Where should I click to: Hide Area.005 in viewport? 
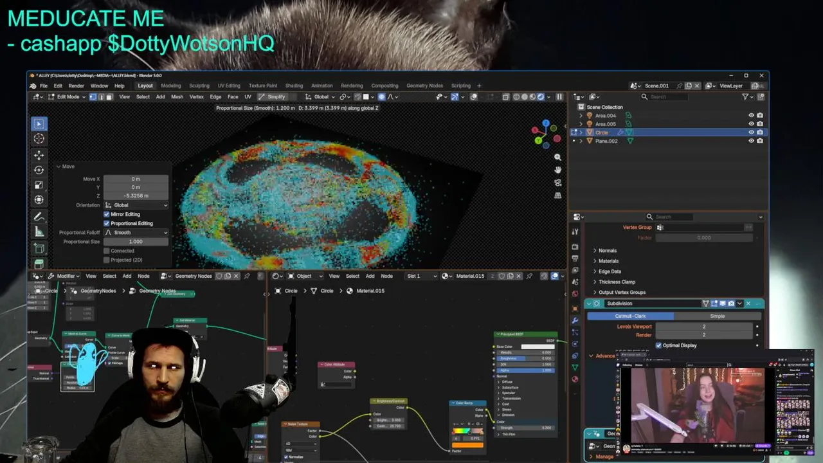(751, 124)
